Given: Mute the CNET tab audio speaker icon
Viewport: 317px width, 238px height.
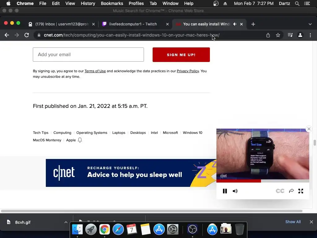Looking at the screenshot, I should tap(235, 24).
